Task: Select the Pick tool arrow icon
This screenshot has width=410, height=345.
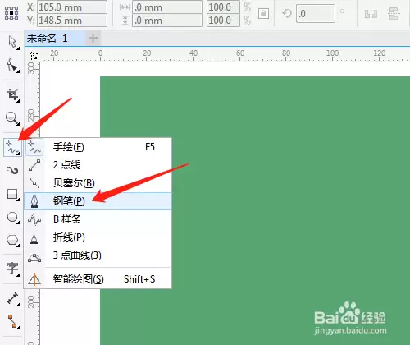Action: [x=12, y=43]
